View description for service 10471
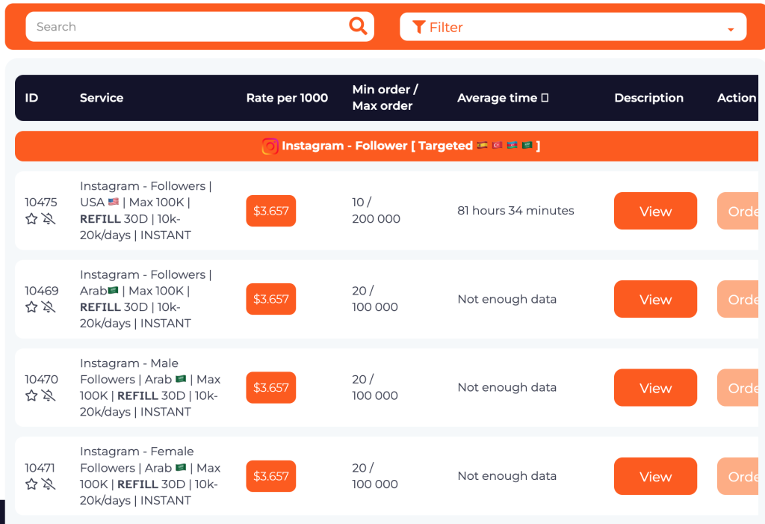The height and width of the screenshot is (524, 765). pos(655,476)
